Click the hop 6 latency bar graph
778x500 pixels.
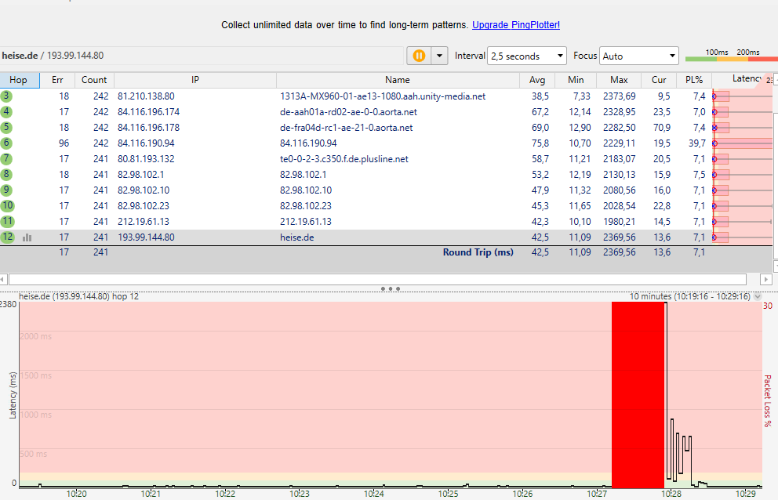point(742,143)
